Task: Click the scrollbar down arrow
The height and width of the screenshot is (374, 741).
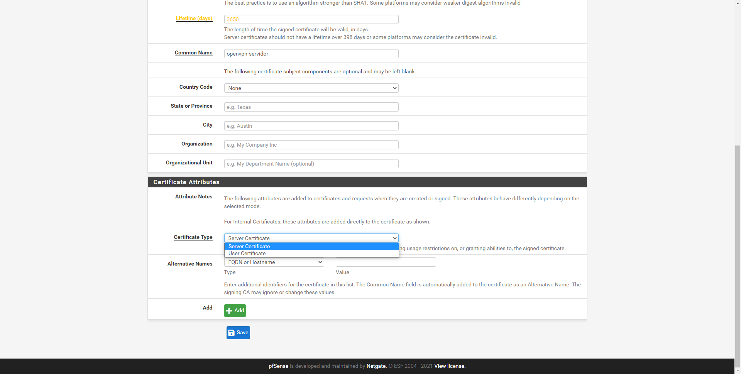Action: 738,371
